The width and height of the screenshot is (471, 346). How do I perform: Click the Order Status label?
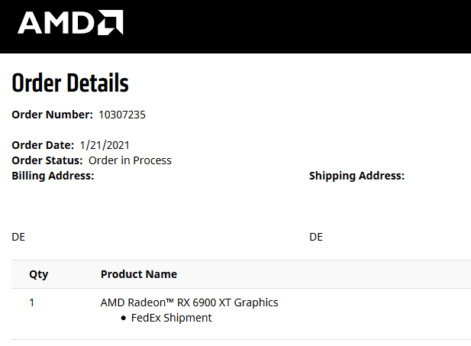point(47,160)
